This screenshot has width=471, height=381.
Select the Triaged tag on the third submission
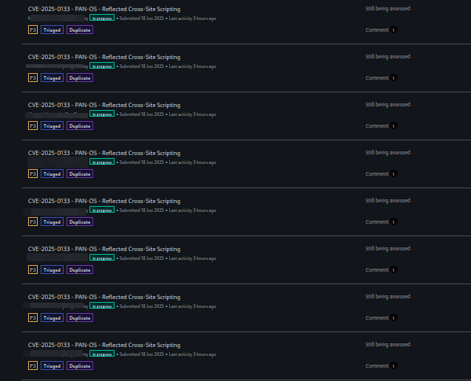[52, 126]
